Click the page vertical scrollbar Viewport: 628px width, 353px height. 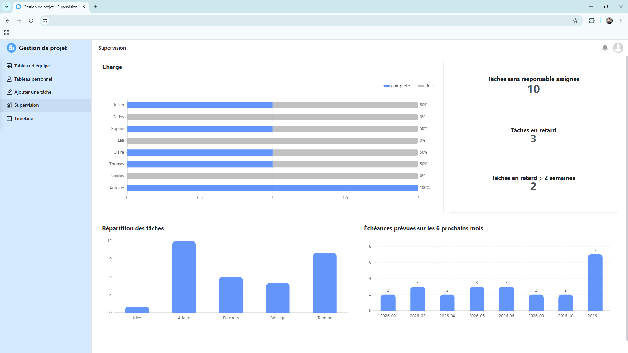point(626,198)
